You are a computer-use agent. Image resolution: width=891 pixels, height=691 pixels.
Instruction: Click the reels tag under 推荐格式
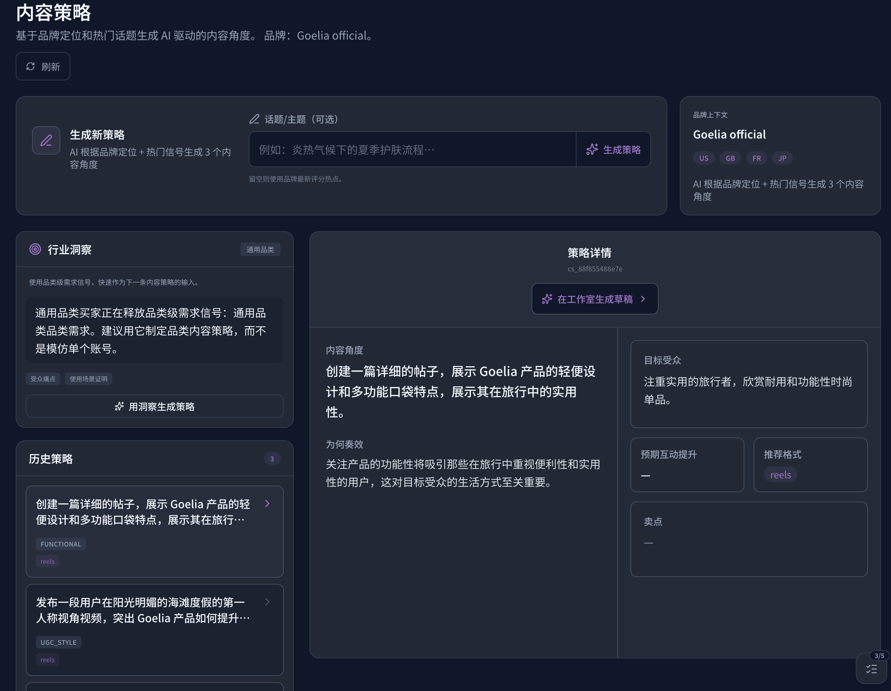[x=780, y=475]
